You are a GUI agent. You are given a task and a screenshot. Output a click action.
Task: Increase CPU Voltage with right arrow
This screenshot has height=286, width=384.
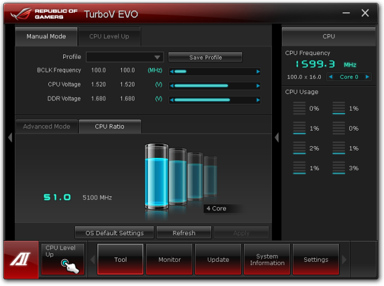pyautogui.click(x=258, y=85)
